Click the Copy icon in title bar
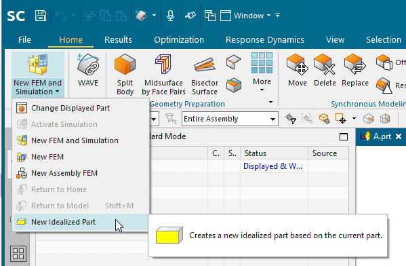 [x=105, y=16]
